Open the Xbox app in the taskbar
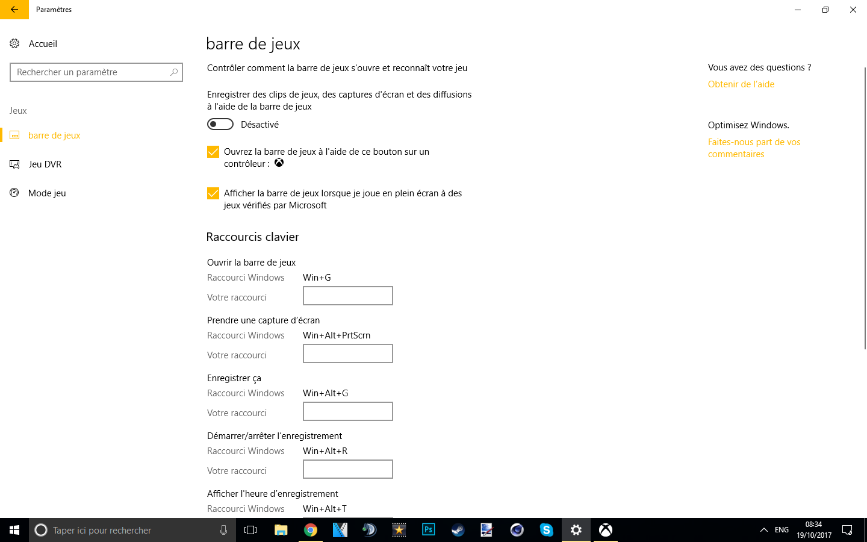Image resolution: width=867 pixels, height=542 pixels. [606, 530]
